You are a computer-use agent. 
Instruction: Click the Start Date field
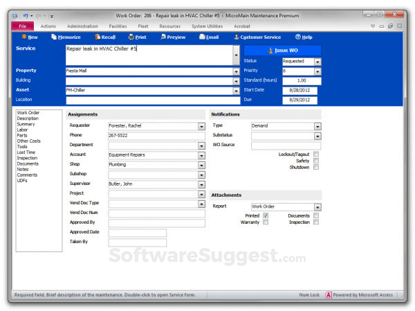pyautogui.click(x=299, y=90)
